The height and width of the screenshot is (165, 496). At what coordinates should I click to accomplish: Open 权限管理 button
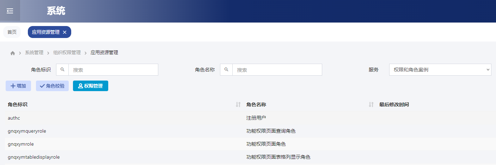click(91, 86)
